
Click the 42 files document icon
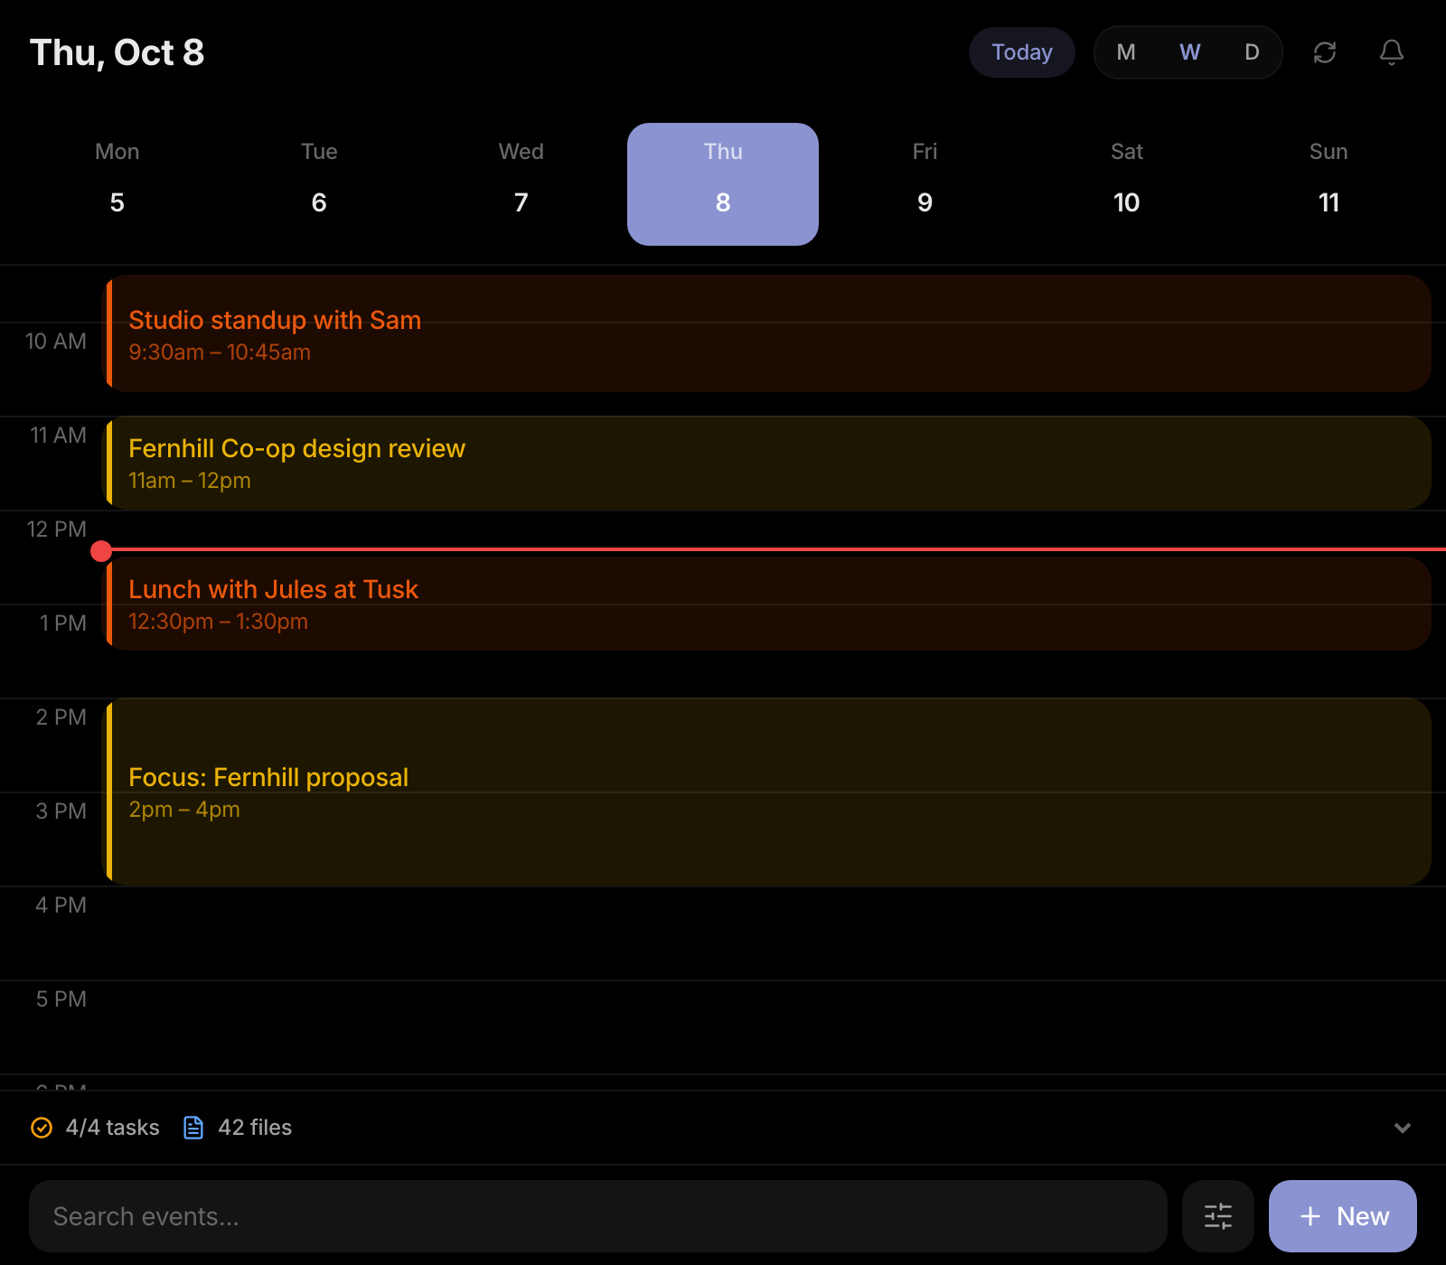coord(193,1128)
